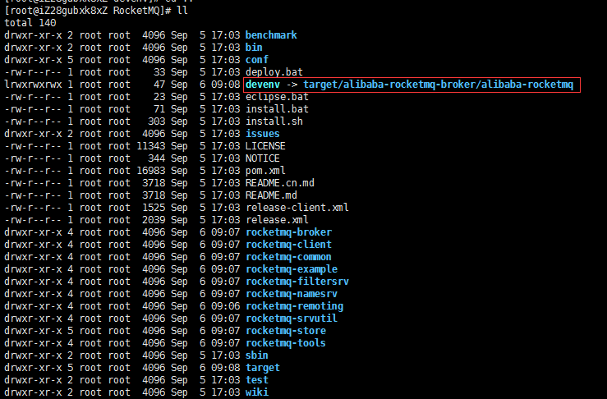The height and width of the screenshot is (399, 607).
Task: Select the wiki directory name
Action: tap(256, 392)
